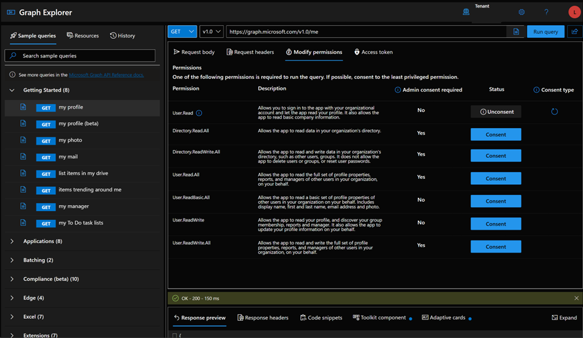Click the share query icon
583x338 pixels.
(x=575, y=32)
